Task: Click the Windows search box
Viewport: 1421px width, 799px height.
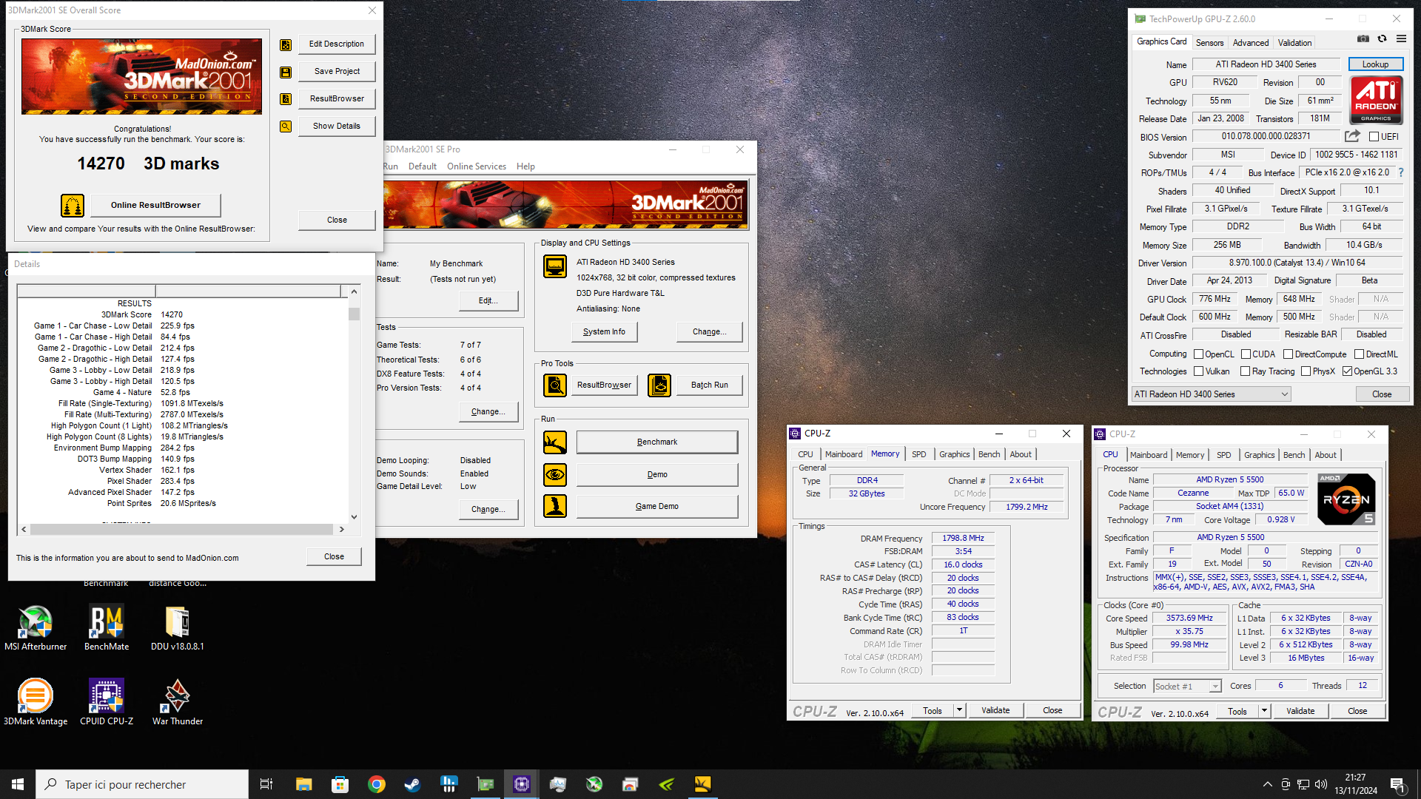Action: point(142,784)
